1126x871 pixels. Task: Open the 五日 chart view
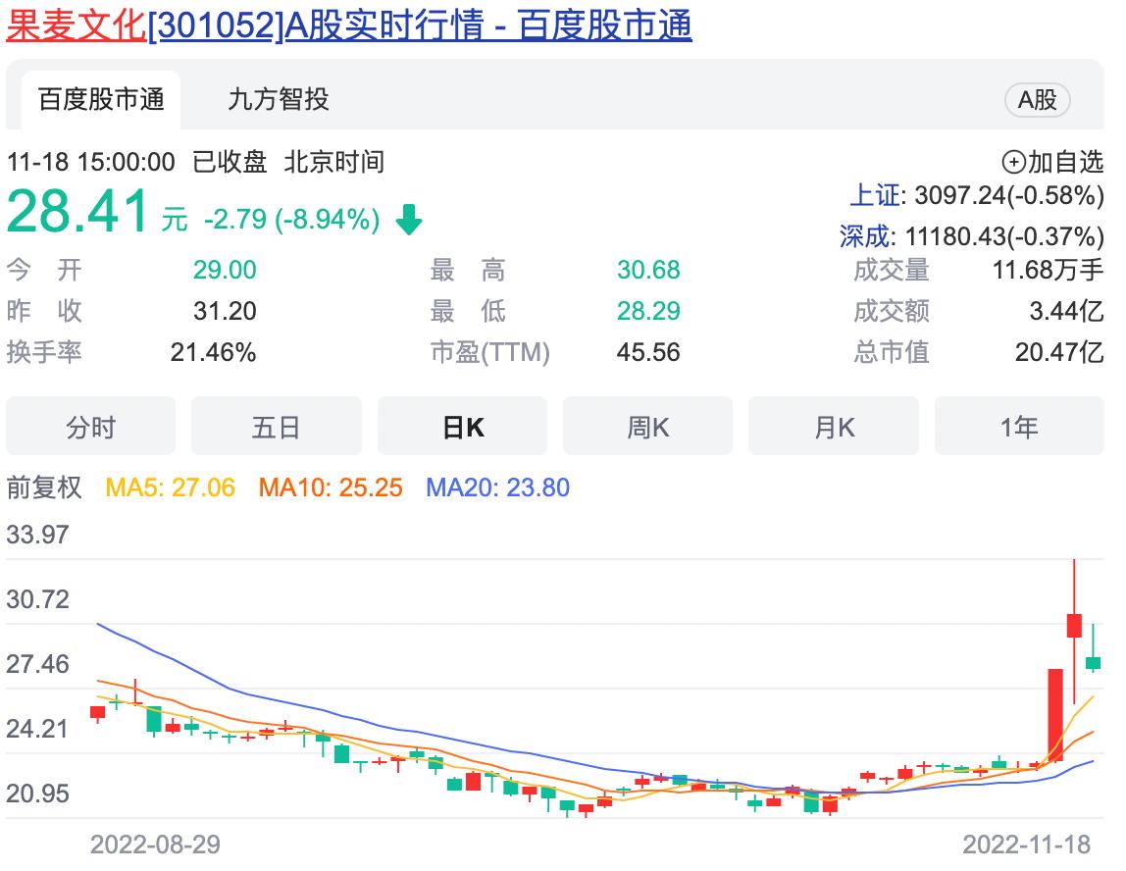(x=276, y=426)
